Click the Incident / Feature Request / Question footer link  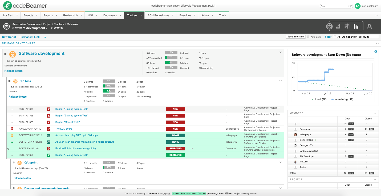(x=189, y=194)
